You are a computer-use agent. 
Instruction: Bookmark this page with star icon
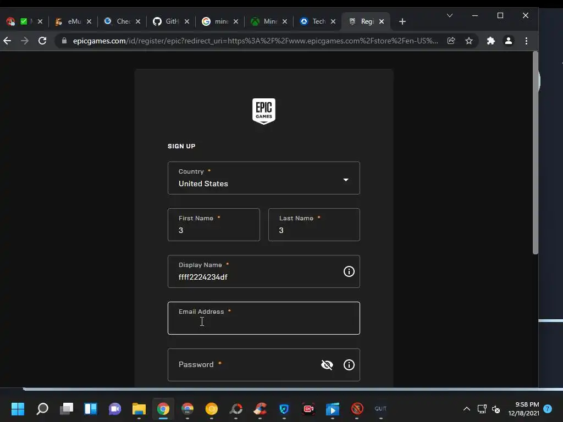coord(469,41)
